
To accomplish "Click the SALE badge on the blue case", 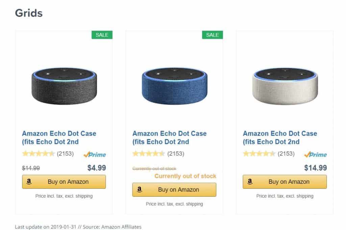I will click(212, 35).
